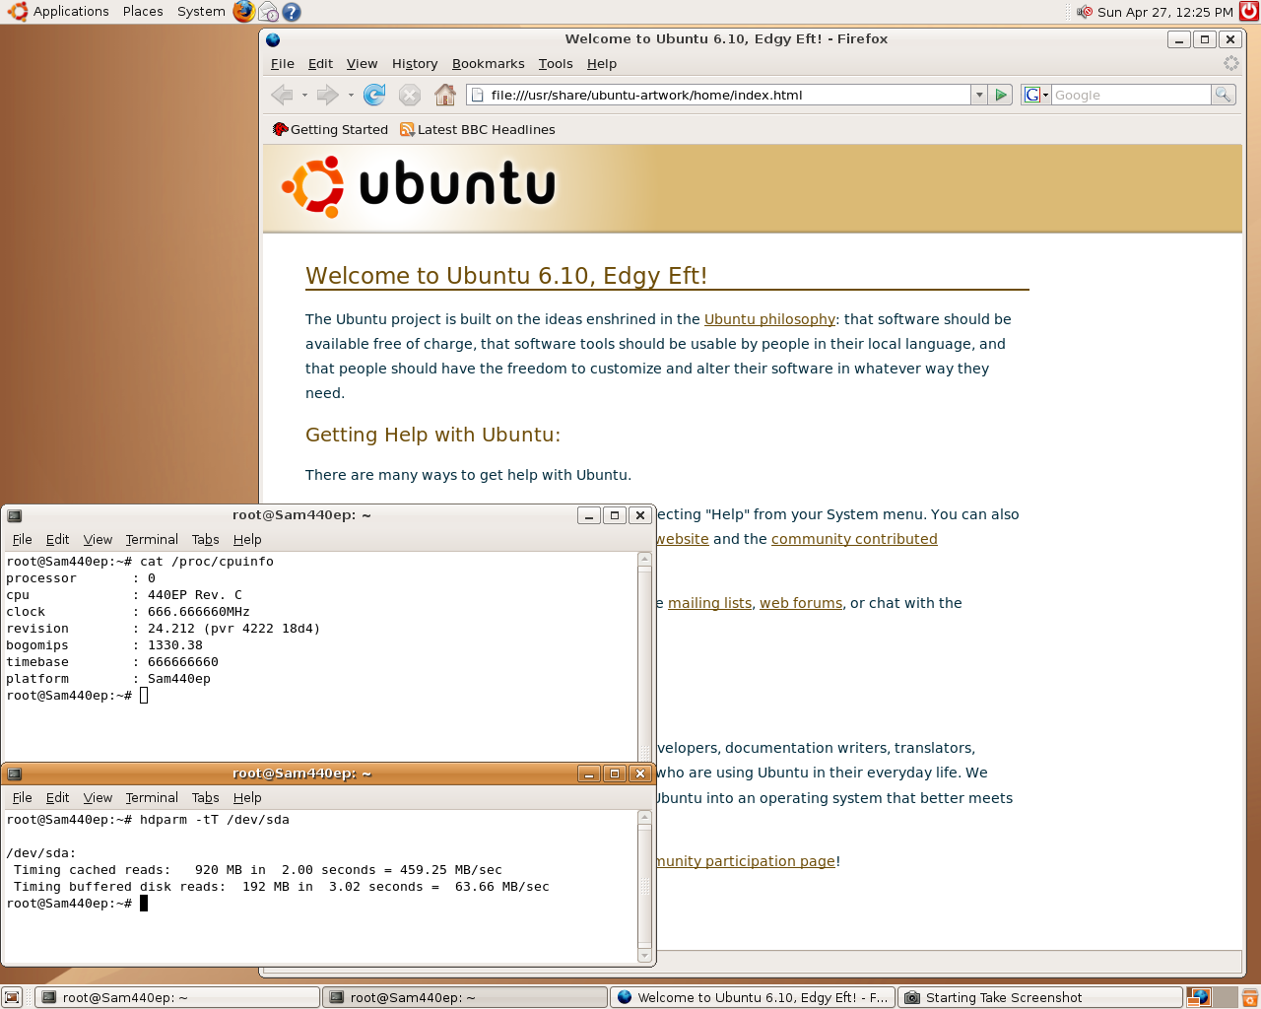Screen dimensions: 1261x1009
Task: Open Terminal menu in cpuinfo terminal window
Action: coord(152,539)
